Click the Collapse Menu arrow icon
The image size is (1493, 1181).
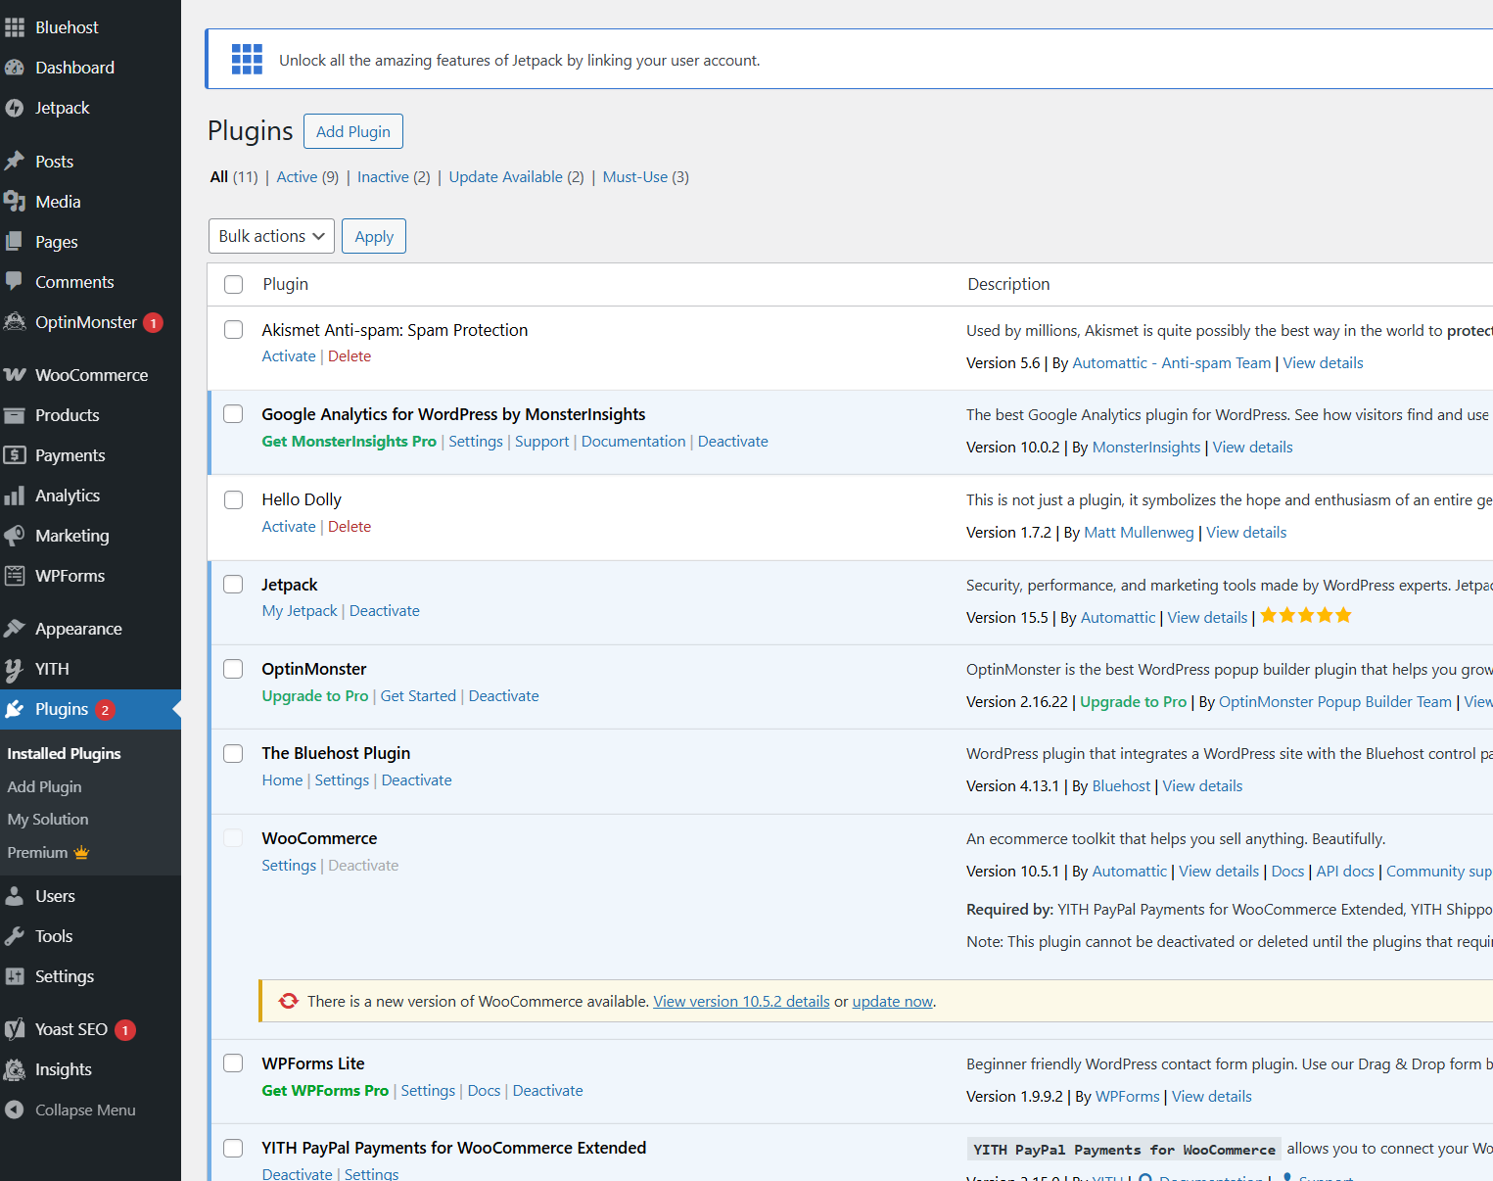click(x=15, y=1110)
